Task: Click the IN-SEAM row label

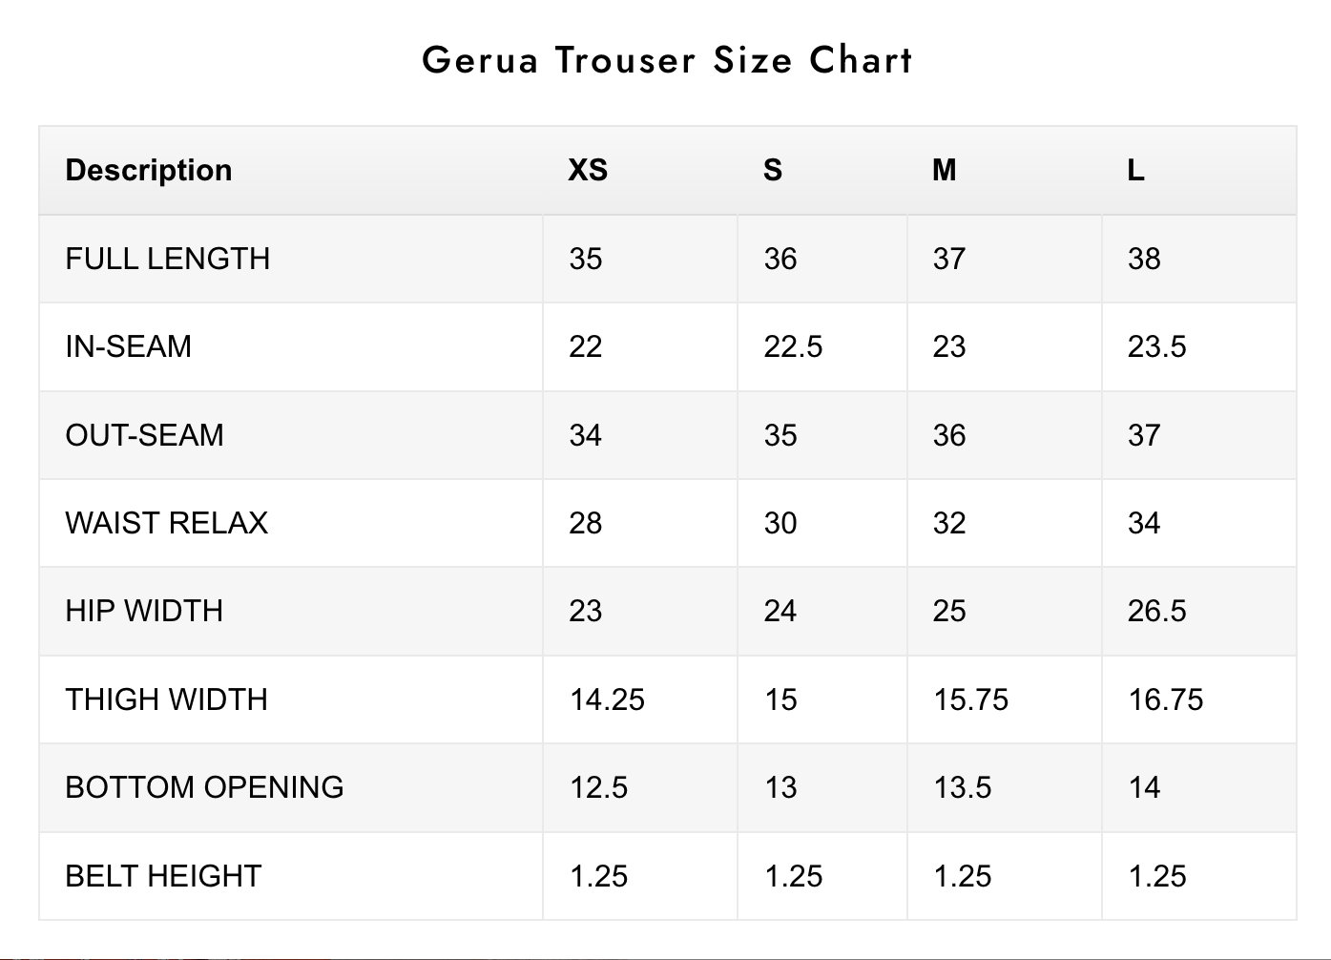Action: pos(129,346)
